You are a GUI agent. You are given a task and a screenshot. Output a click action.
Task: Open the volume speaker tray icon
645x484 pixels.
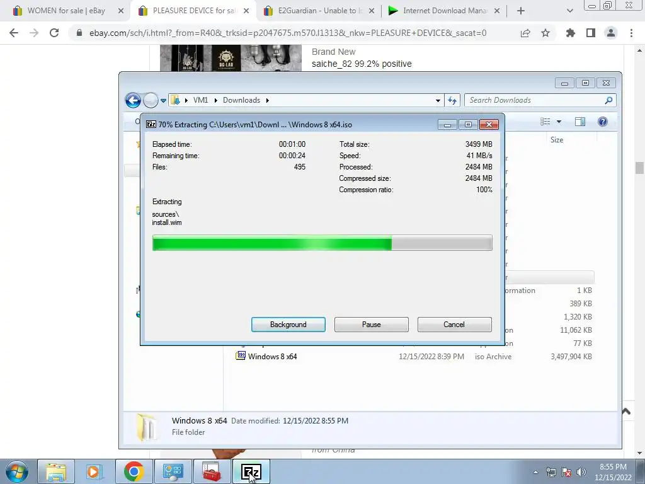tap(581, 472)
